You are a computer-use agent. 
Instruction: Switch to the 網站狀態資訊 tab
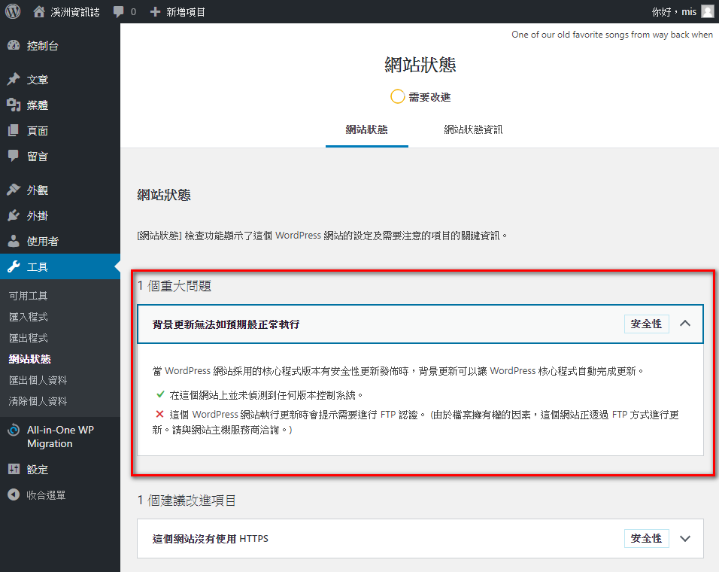473,129
